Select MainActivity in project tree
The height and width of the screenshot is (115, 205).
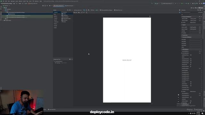pyautogui.click(x=12, y=14)
